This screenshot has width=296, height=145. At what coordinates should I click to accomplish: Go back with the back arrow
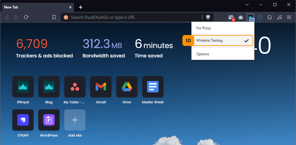point(7,18)
